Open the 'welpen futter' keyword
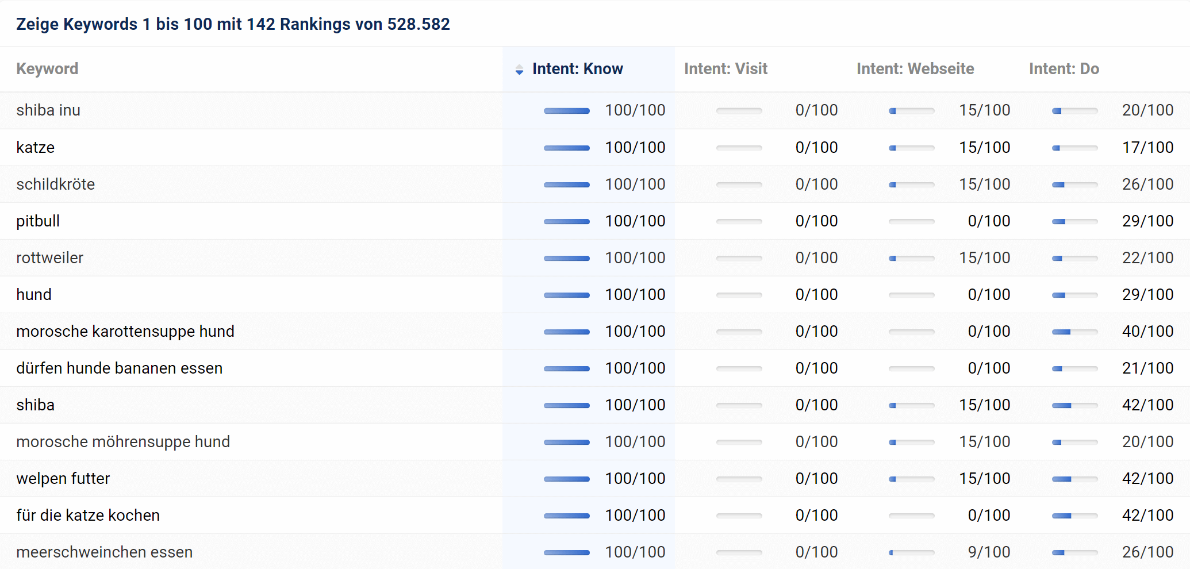The height and width of the screenshot is (569, 1190). (63, 478)
